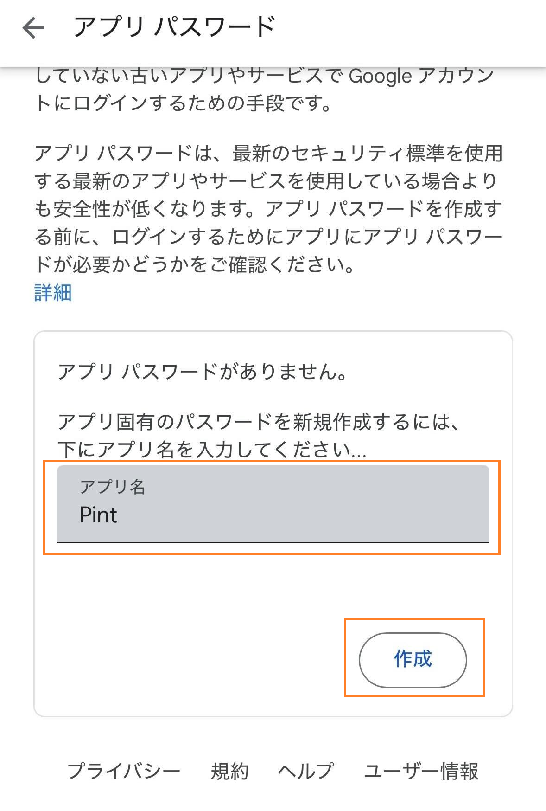Open the ヘルプ footer link
The width and height of the screenshot is (546, 811).
click(306, 771)
